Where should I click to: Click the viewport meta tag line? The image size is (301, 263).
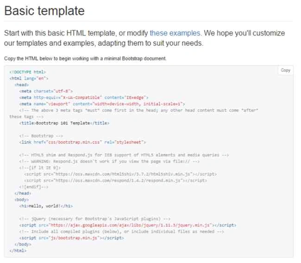pos(102,104)
